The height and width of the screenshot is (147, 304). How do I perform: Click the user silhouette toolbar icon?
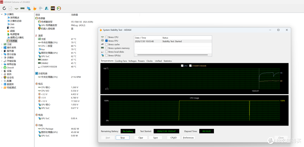pyautogui.click(x=47, y=8)
